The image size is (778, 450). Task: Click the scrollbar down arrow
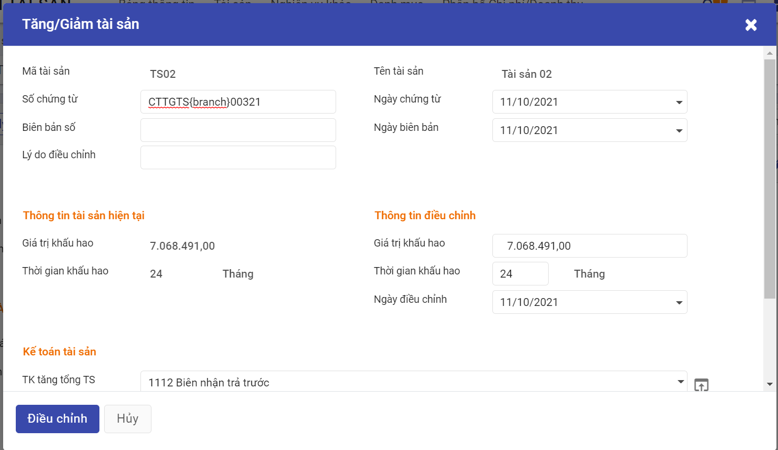point(770,384)
